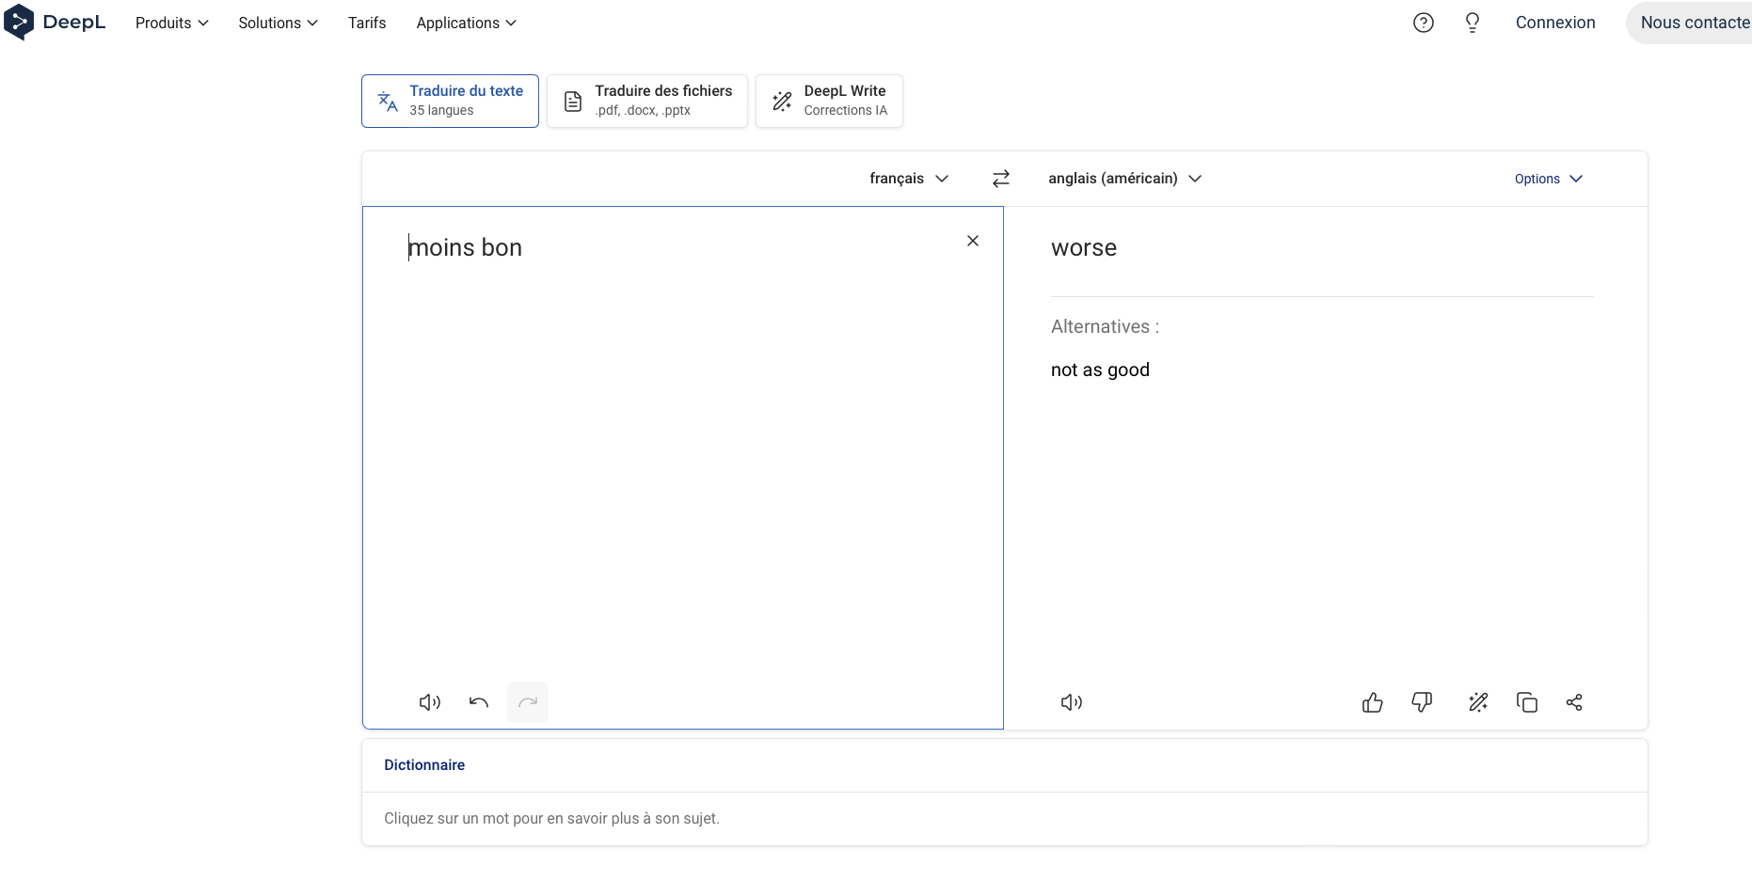This screenshot has width=1752, height=880.
Task: Open the help question mark icon
Action: click(1424, 23)
